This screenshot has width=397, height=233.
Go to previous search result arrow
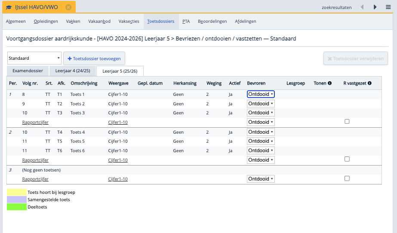coord(362,7)
